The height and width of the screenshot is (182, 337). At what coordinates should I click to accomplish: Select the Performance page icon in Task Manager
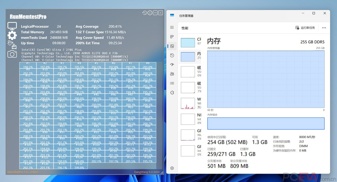(x=172, y=46)
